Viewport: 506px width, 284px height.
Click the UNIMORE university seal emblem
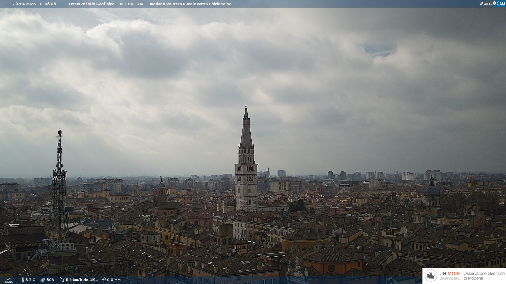[431, 276]
